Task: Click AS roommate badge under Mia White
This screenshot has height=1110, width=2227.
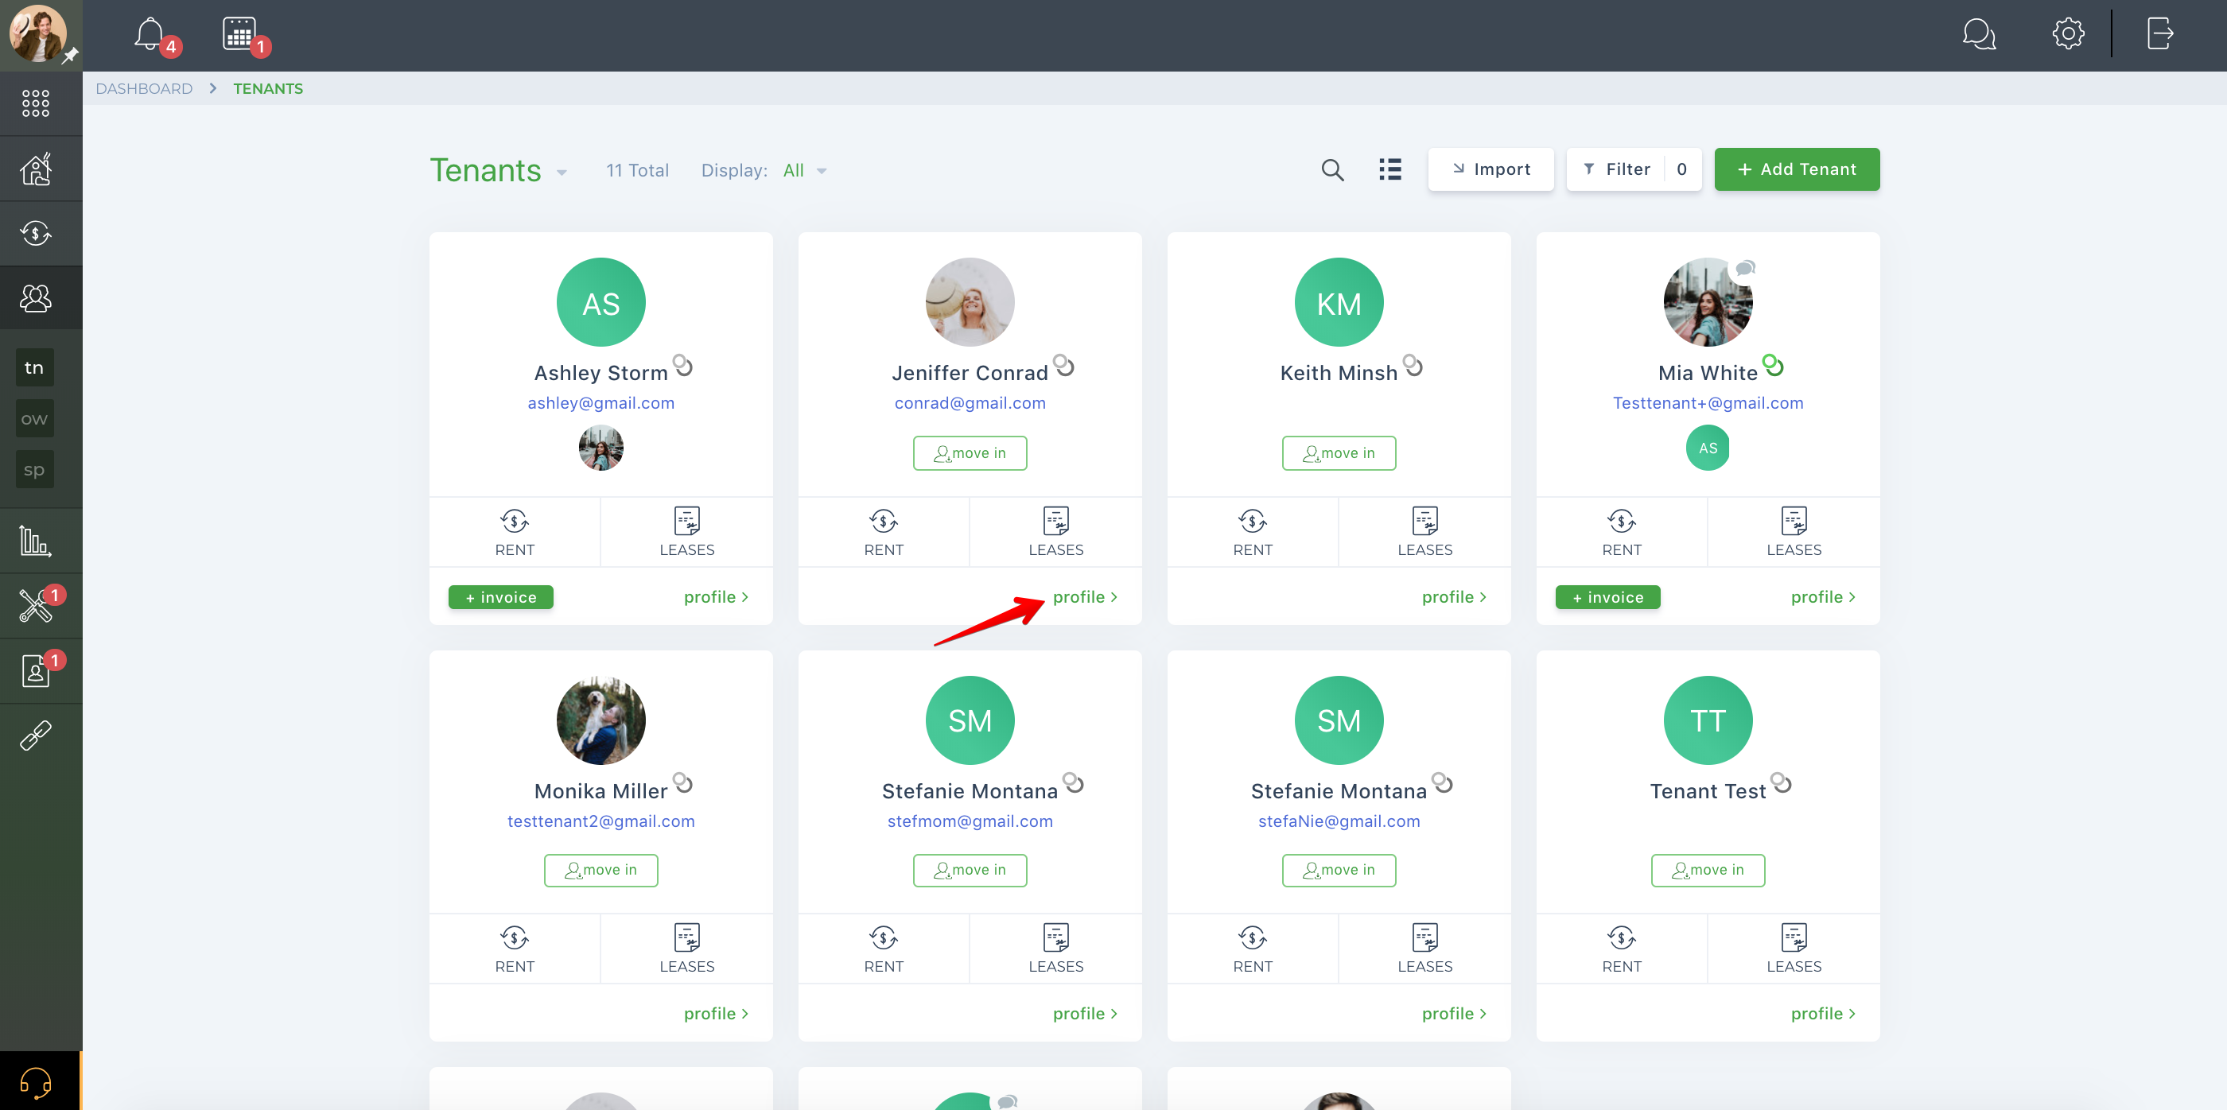Action: tap(1708, 448)
